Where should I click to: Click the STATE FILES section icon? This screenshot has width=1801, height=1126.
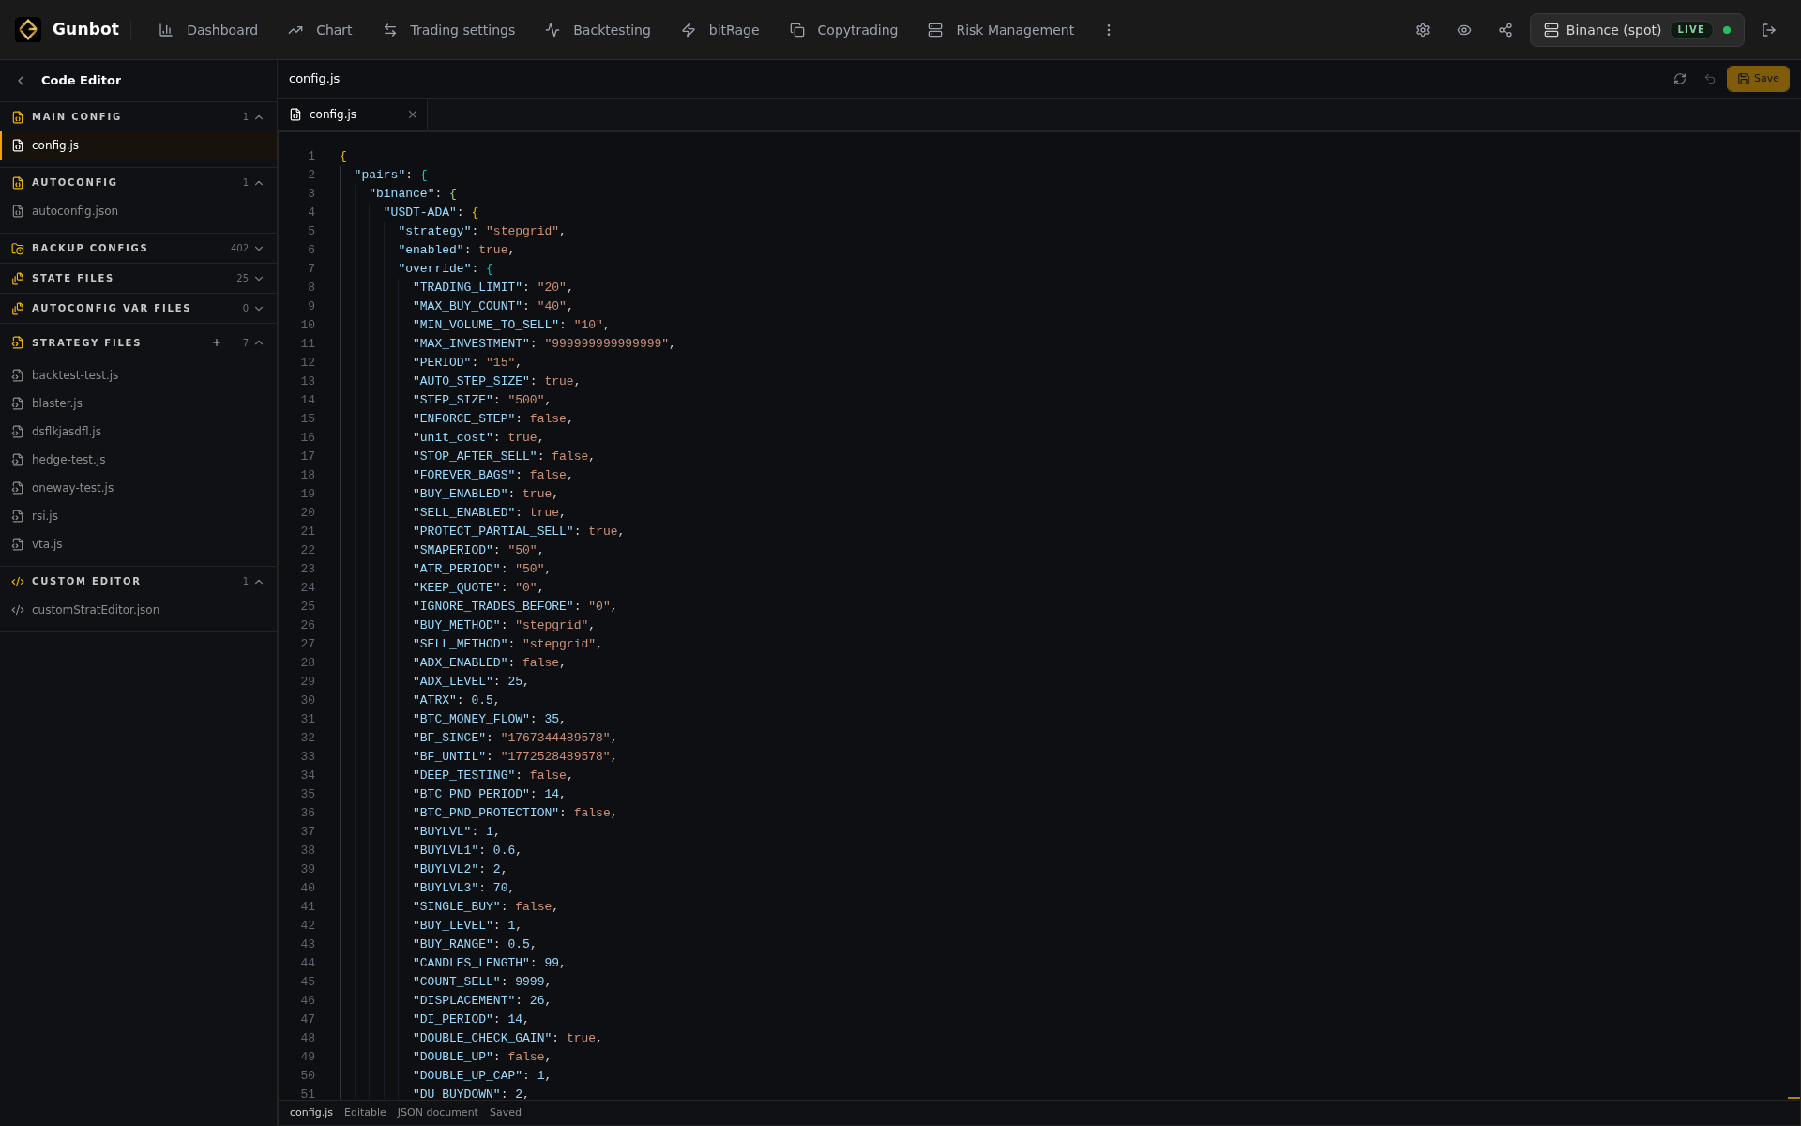click(18, 279)
